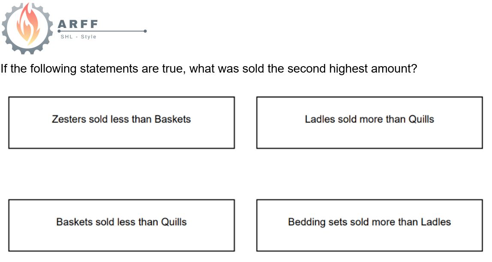This screenshot has width=492, height=262.
Task: Click the question text about second highest amount
Action: pyautogui.click(x=209, y=68)
